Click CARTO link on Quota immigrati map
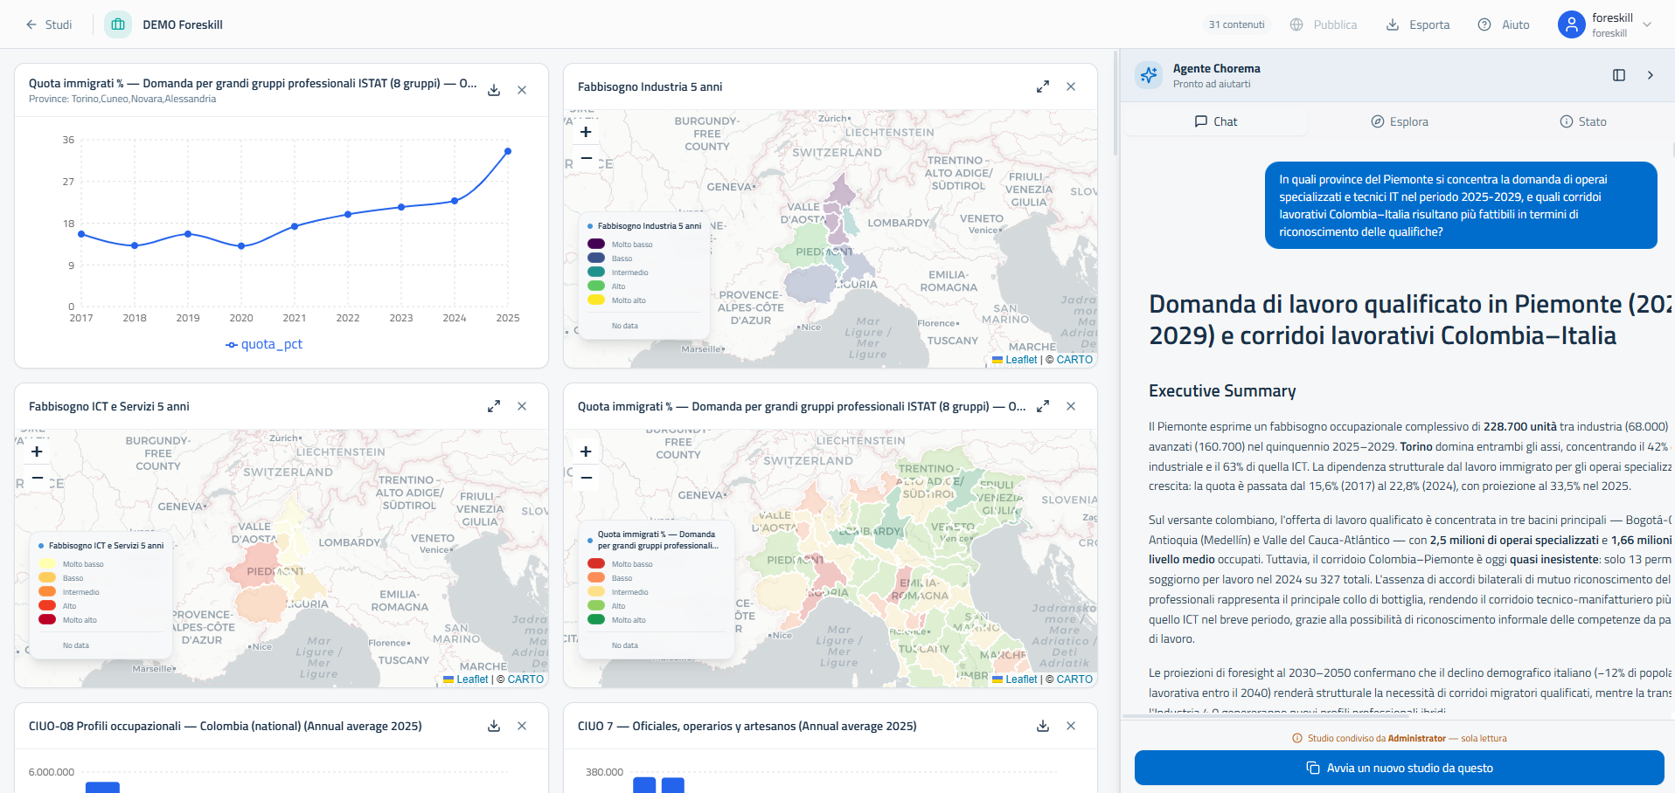The width and height of the screenshot is (1675, 793). pos(1074,679)
